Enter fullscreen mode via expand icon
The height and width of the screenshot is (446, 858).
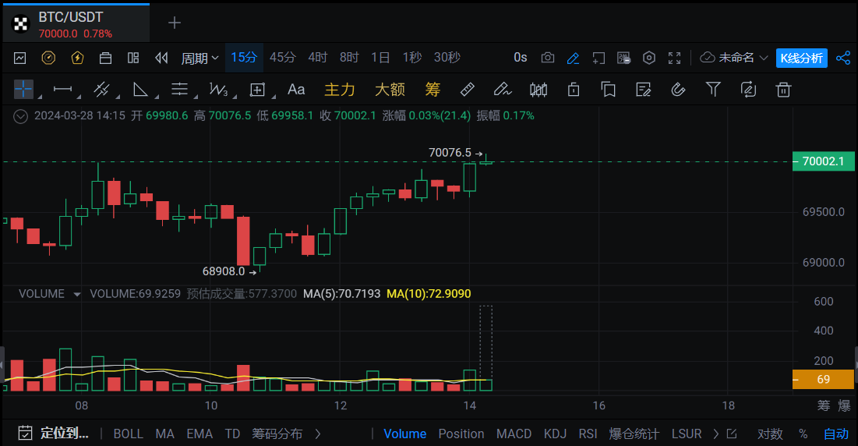tap(674, 58)
